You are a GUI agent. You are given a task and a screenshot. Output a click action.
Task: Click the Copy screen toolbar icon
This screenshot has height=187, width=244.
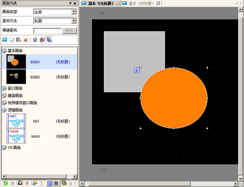click(x=12, y=39)
